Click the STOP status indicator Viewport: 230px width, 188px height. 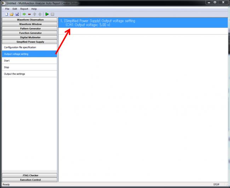[x=216, y=184]
